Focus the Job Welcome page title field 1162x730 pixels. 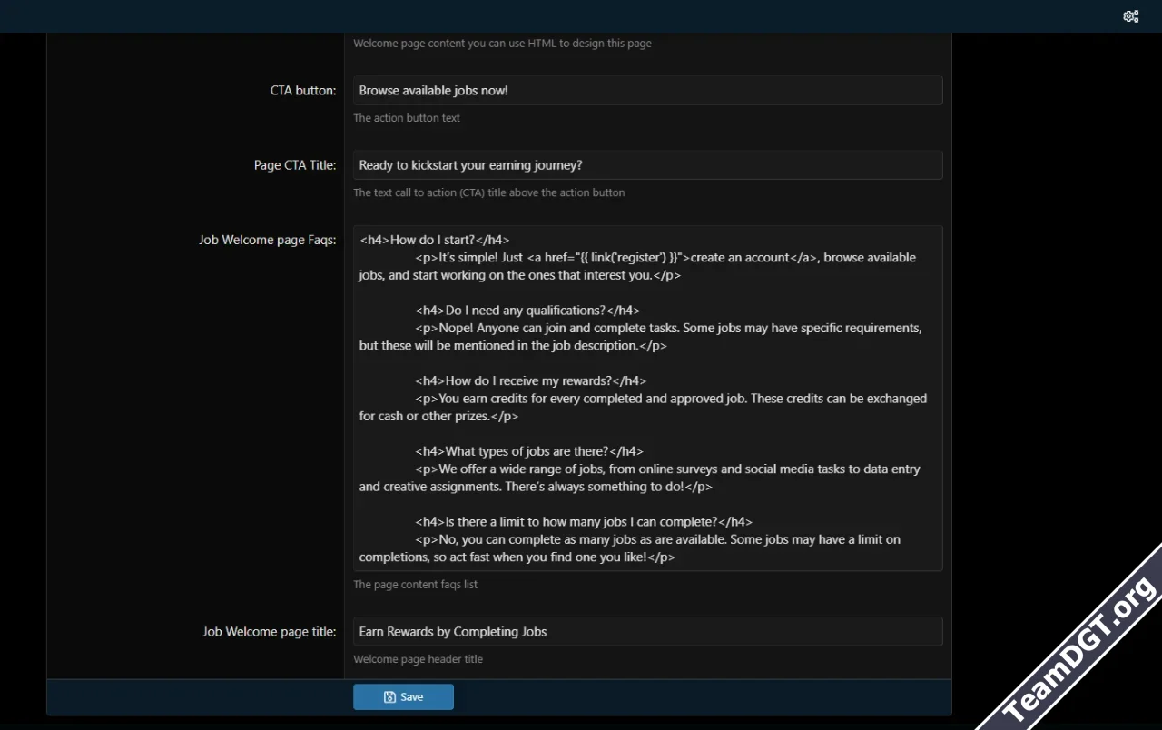647,632
